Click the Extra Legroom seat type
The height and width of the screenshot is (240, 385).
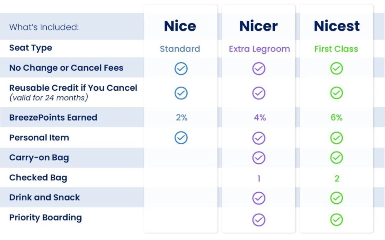tap(259, 49)
